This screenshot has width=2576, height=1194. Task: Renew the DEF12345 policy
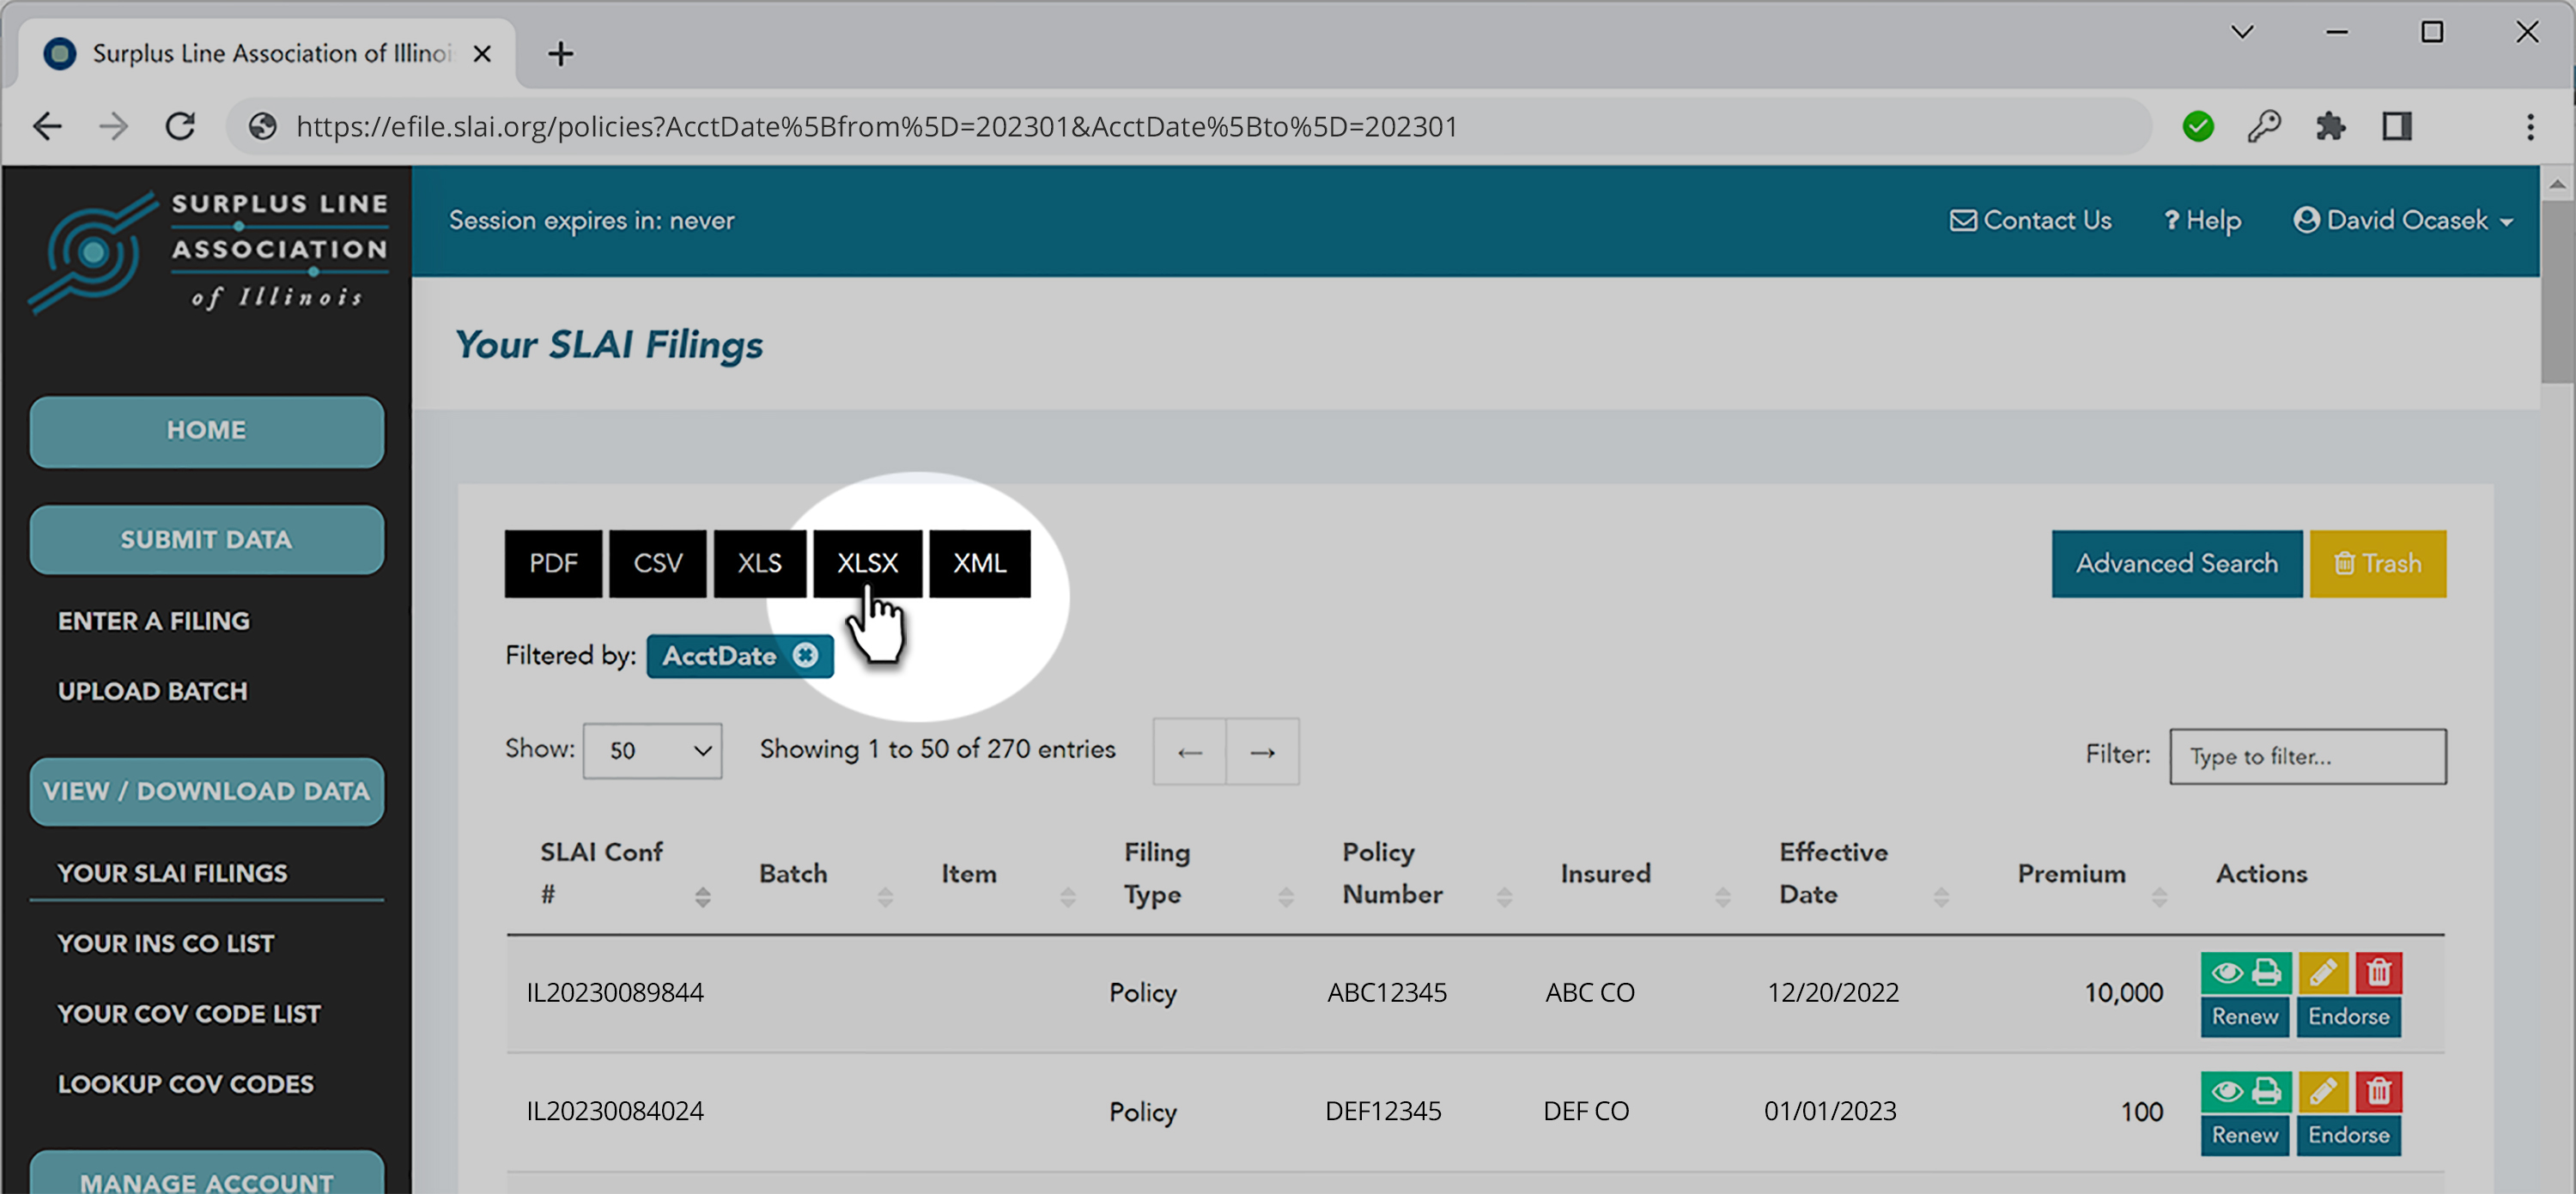[x=2244, y=1135]
